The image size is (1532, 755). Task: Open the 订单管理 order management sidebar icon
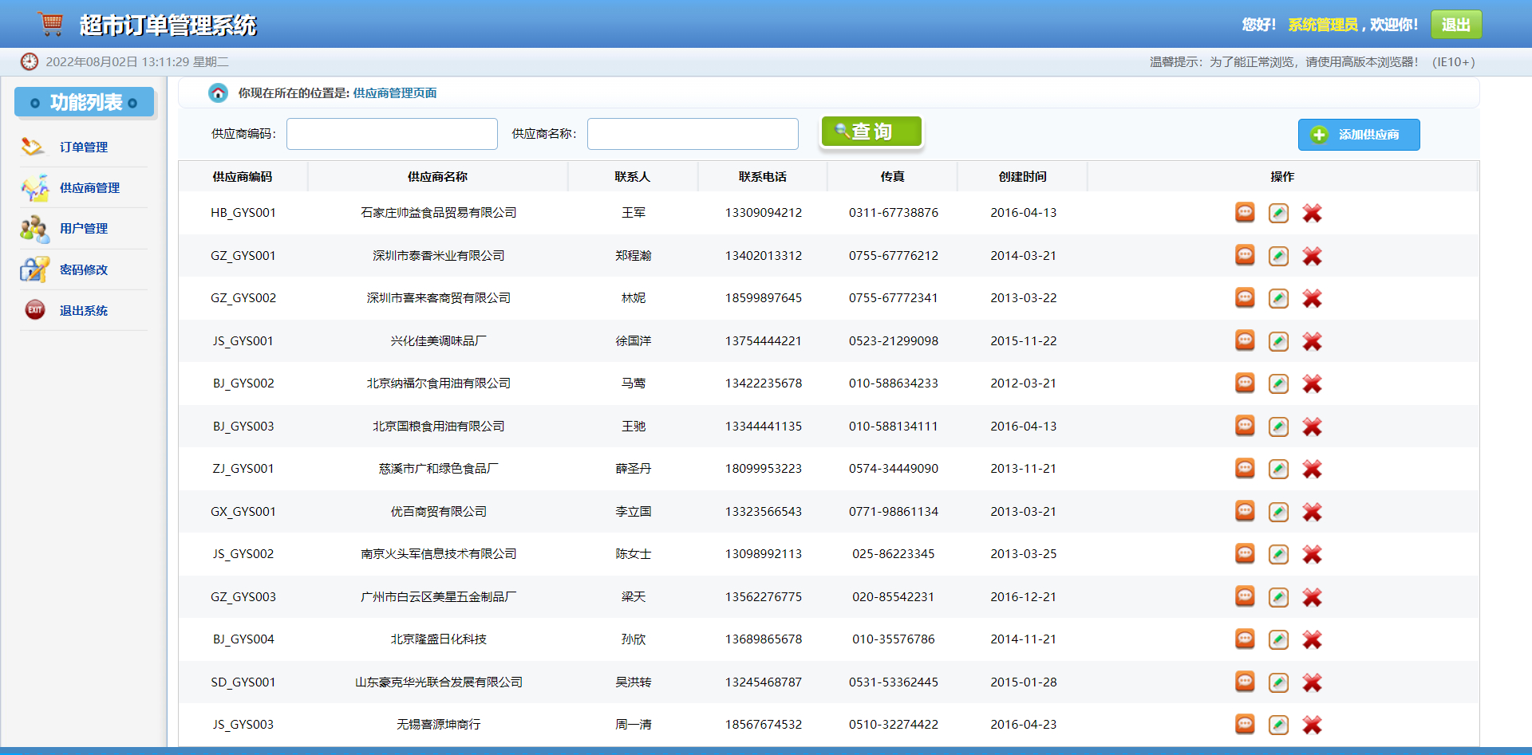(x=32, y=146)
